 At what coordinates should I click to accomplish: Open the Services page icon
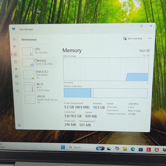(x=17, y=91)
